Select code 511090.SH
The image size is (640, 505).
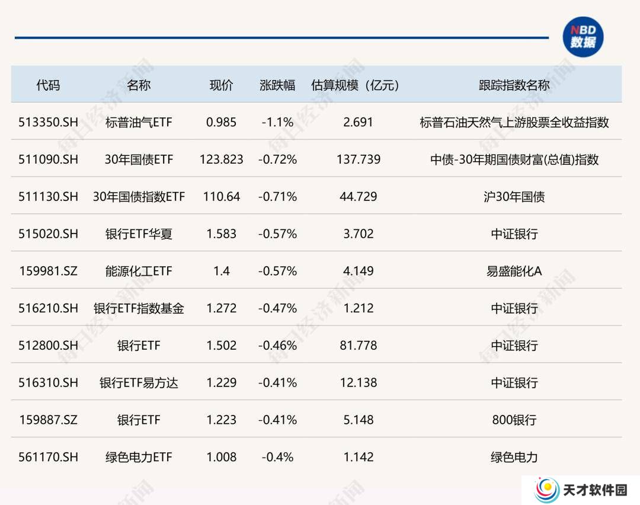[x=48, y=159]
